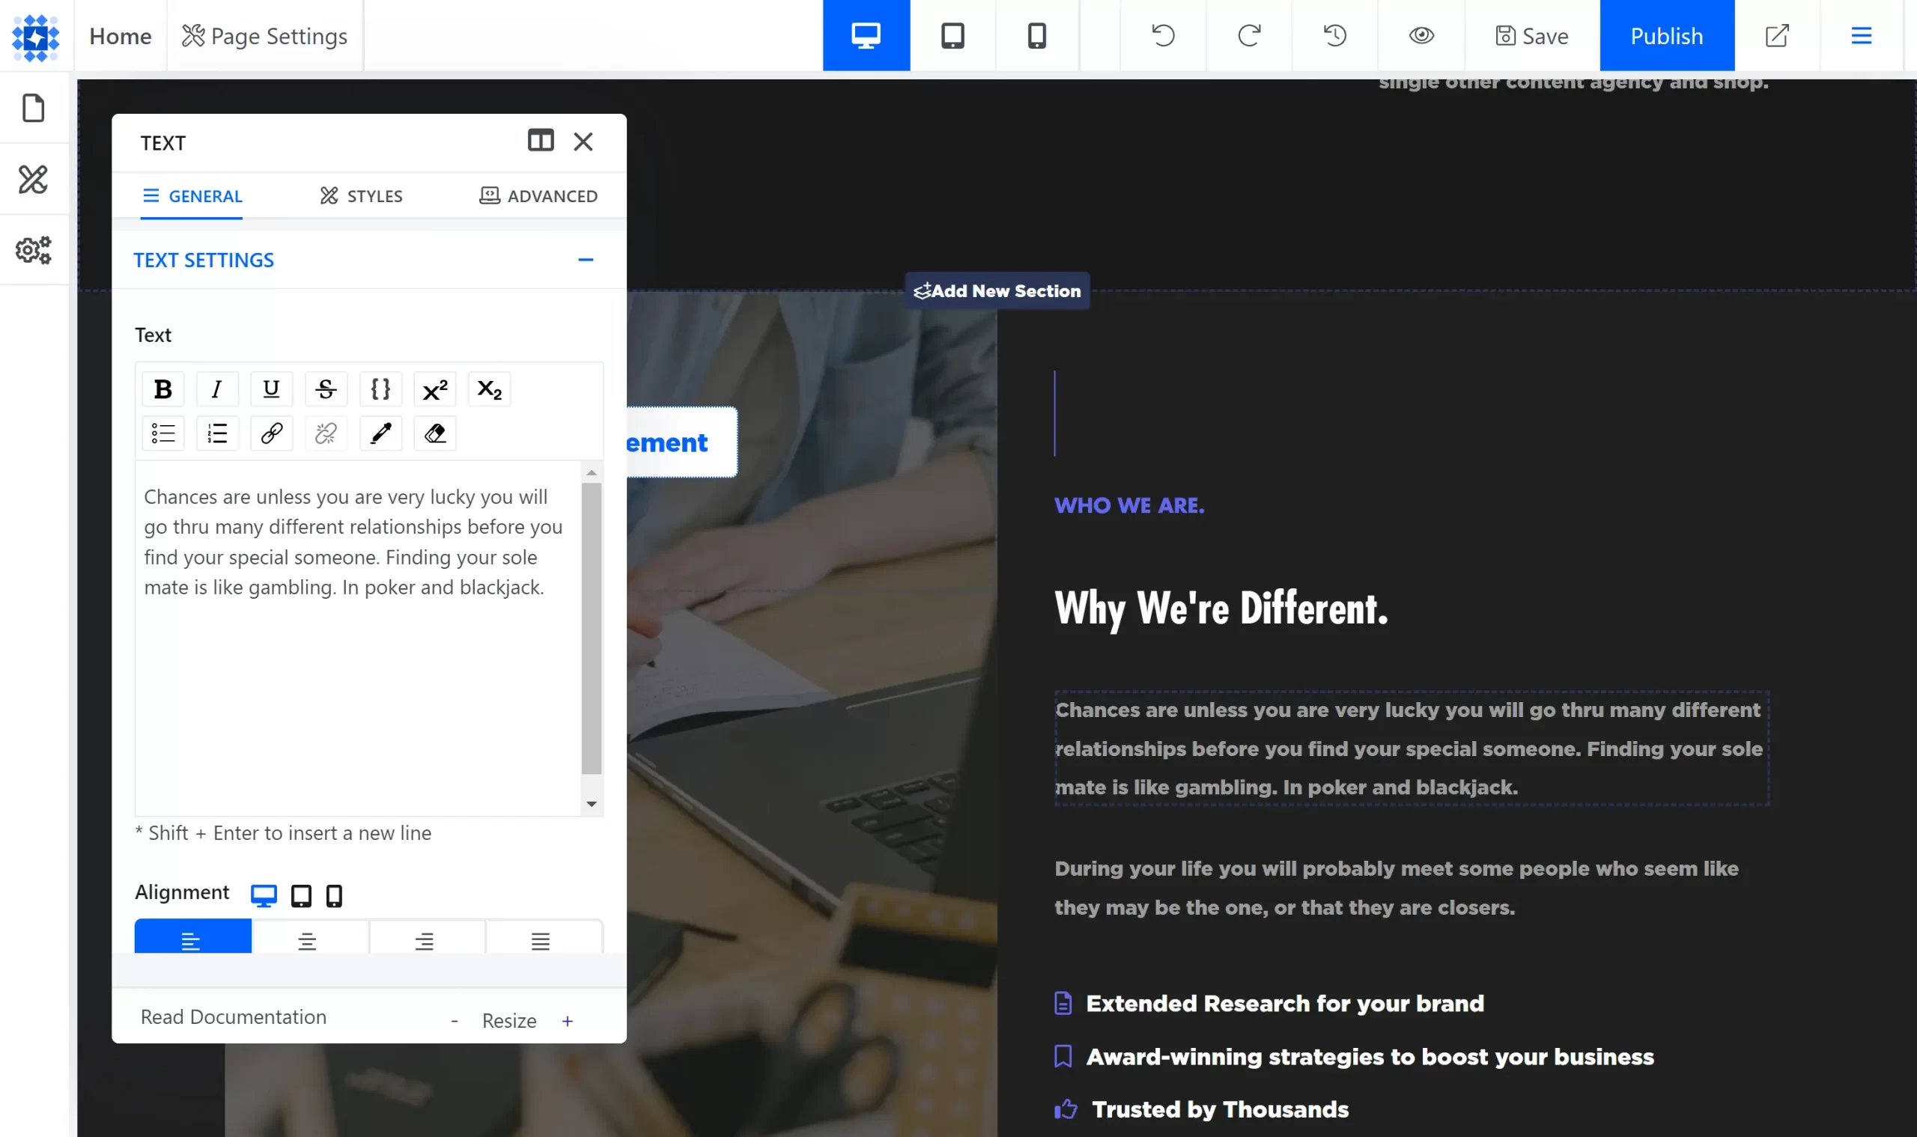Open page in new window icon

tap(1777, 35)
